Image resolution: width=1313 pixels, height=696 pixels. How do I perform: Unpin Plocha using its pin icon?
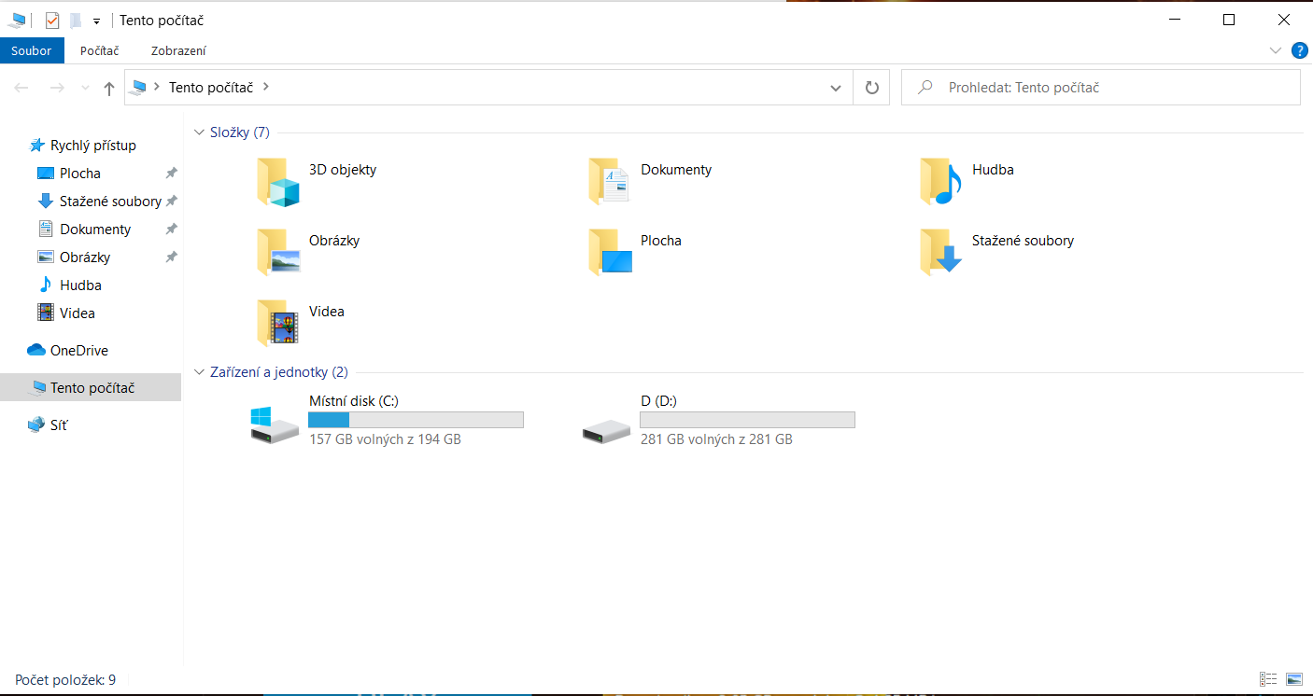[171, 174]
